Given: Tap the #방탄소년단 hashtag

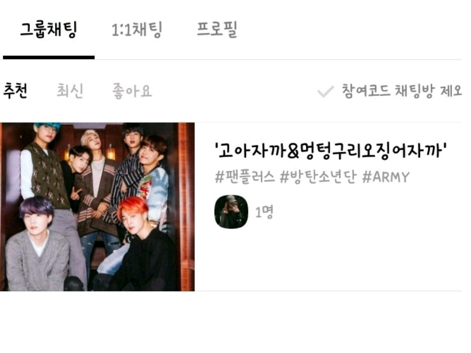Looking at the screenshot, I should pos(318,177).
